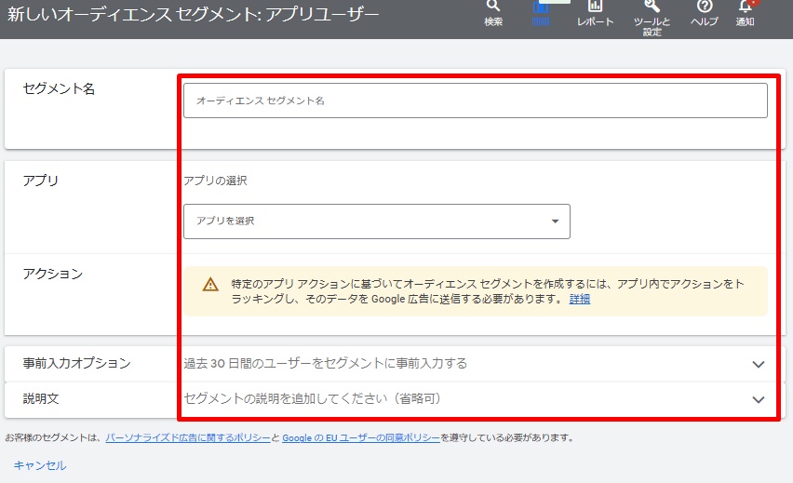Open the アプリを選択 app dropdown
Viewport: 793px width, 483px height.
(376, 221)
